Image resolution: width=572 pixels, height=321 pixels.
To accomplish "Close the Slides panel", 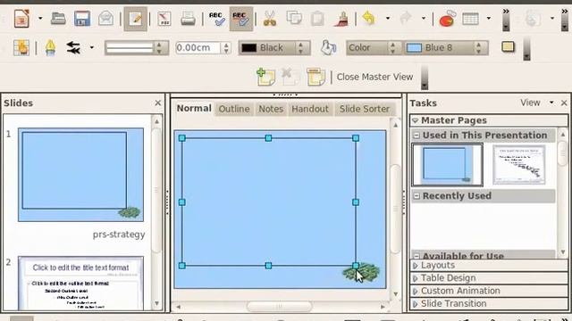I will tap(157, 103).
